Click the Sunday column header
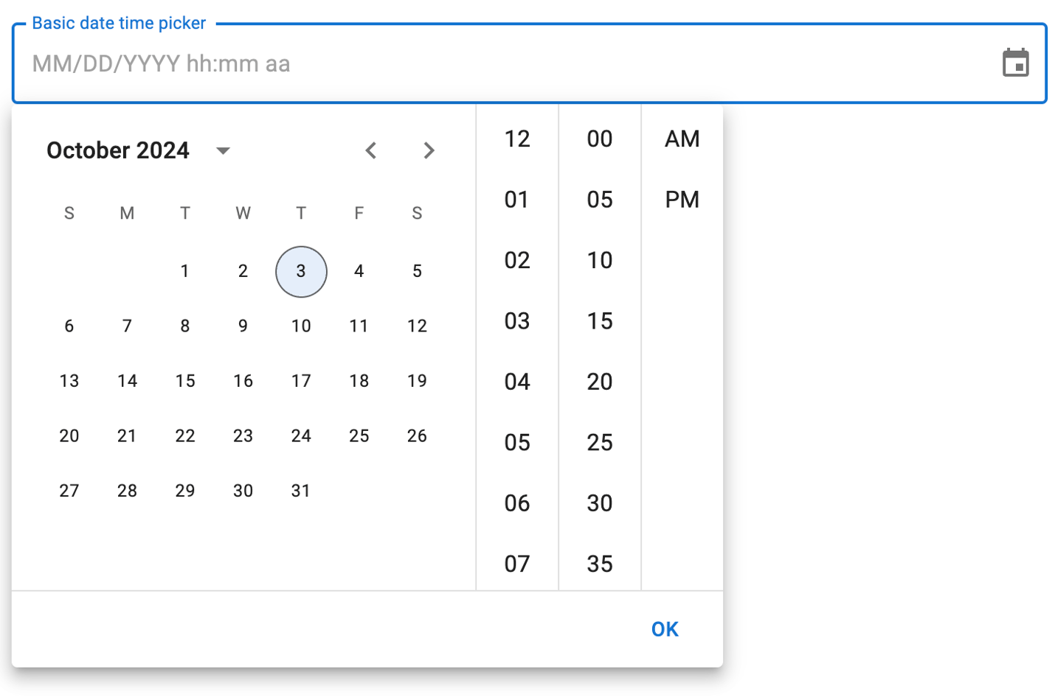The image size is (1055, 697). (69, 213)
